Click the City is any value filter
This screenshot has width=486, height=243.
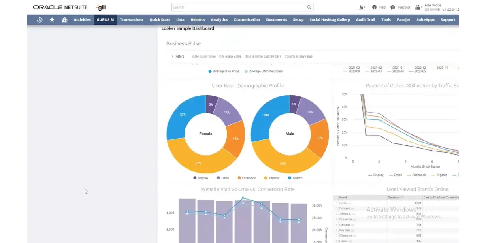tap(230, 57)
